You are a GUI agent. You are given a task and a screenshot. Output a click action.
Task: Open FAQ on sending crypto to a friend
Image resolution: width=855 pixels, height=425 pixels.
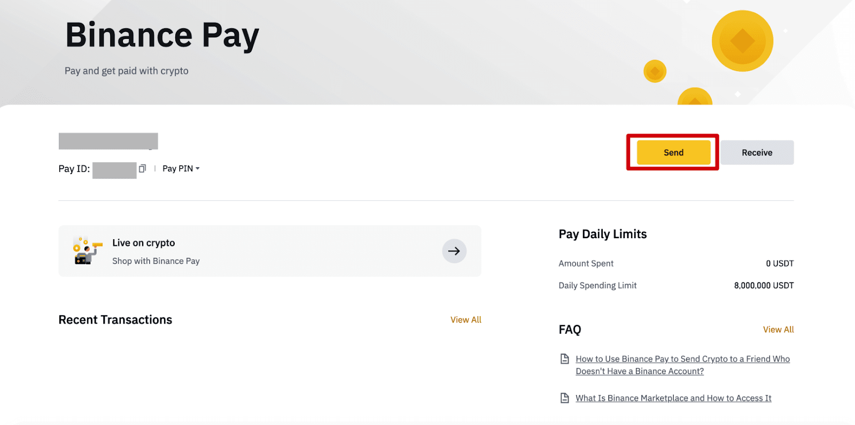[682, 365]
